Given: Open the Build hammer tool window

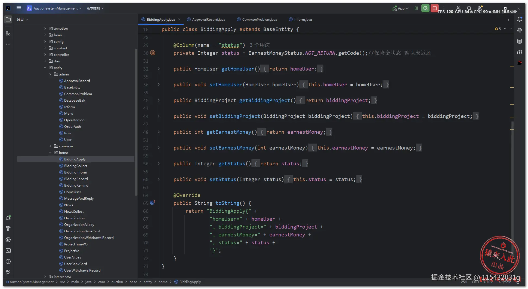Looking at the screenshot, I should 8,229.
